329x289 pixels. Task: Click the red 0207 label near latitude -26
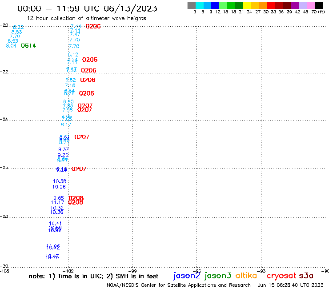coord(79,169)
